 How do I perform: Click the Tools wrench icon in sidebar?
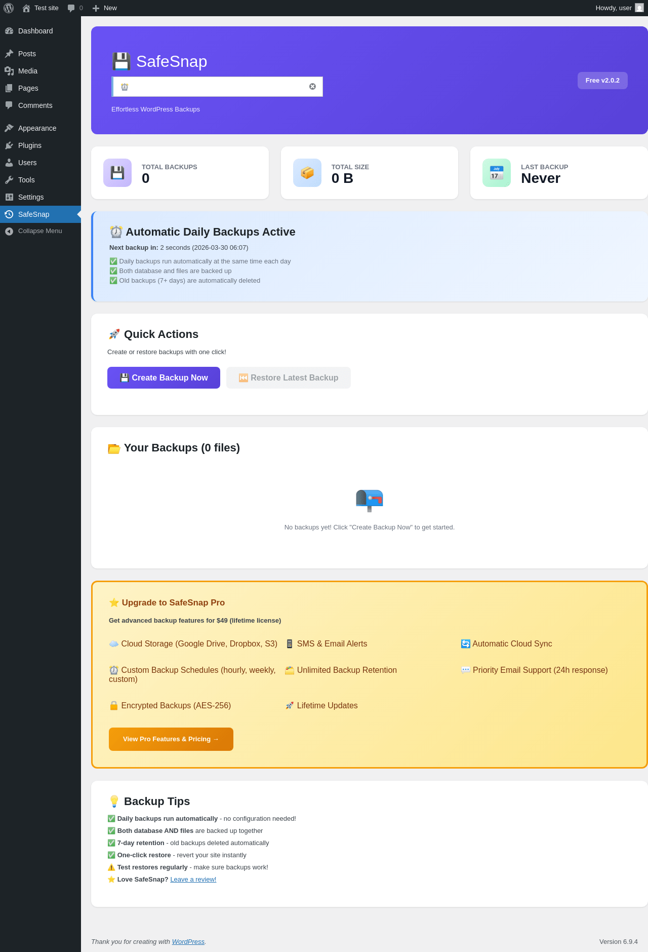[x=9, y=180]
